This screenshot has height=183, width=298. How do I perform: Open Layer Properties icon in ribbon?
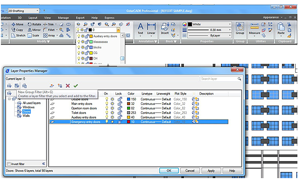tap(78, 24)
